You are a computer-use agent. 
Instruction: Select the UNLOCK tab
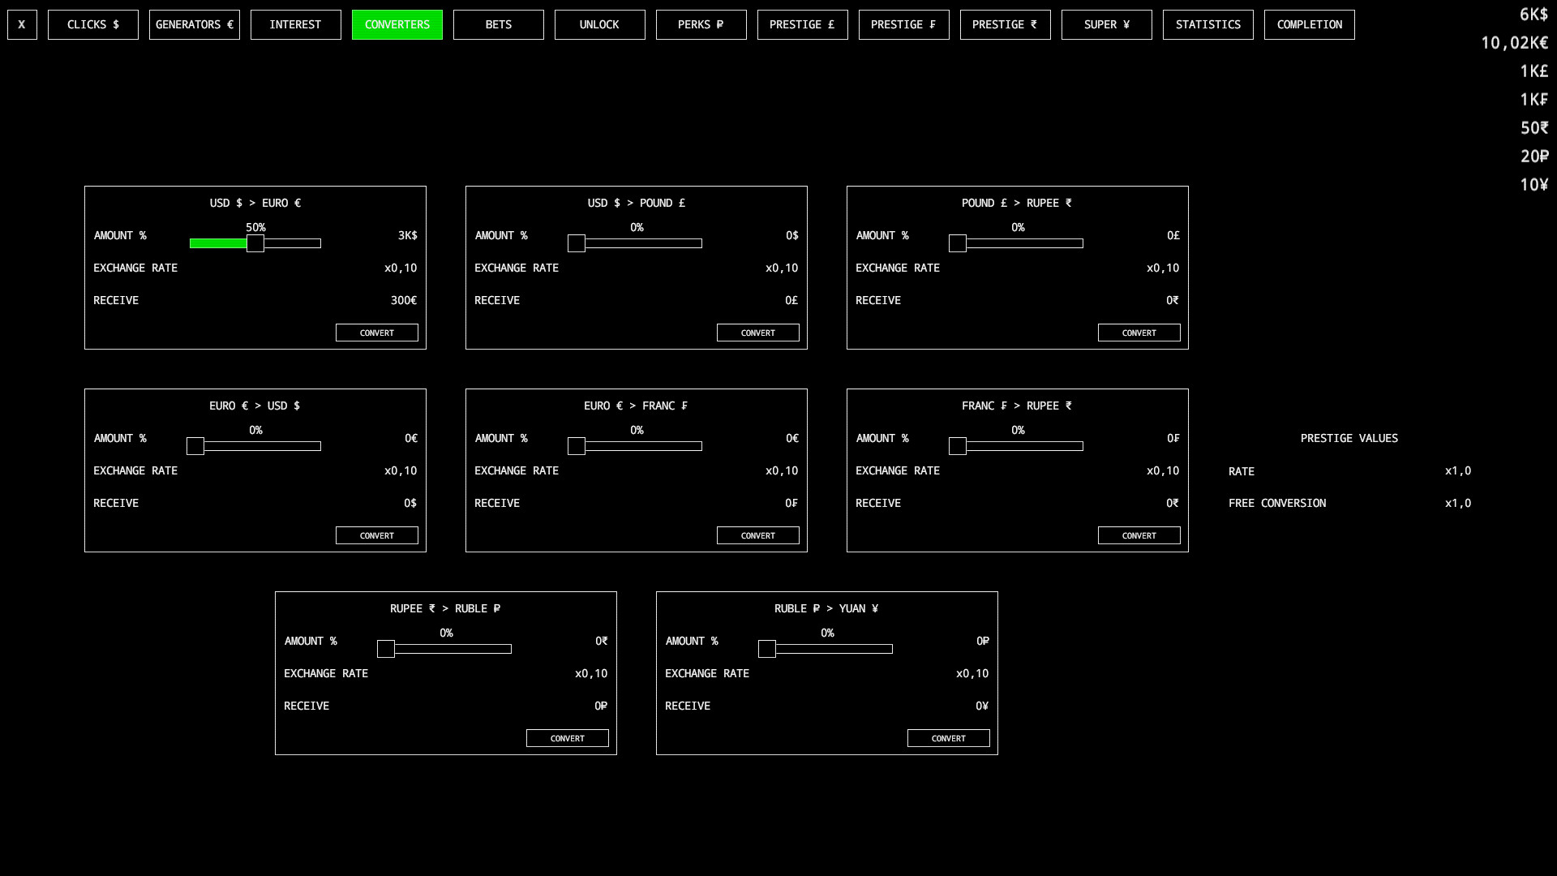tap(599, 24)
